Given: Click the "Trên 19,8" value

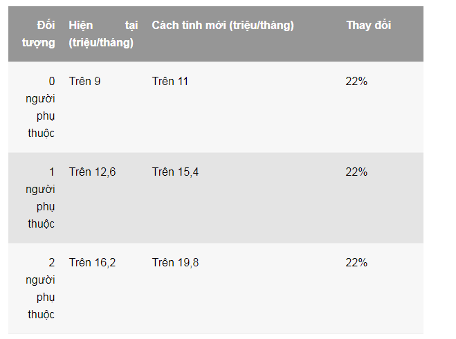Looking at the screenshot, I should pos(176,263).
